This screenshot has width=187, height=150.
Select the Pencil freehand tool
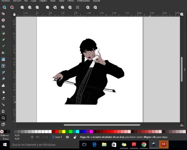(x=3, y=40)
